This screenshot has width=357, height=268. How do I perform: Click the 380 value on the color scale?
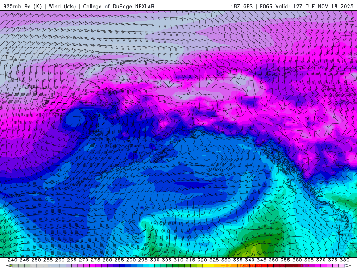pyautogui.click(x=345, y=260)
